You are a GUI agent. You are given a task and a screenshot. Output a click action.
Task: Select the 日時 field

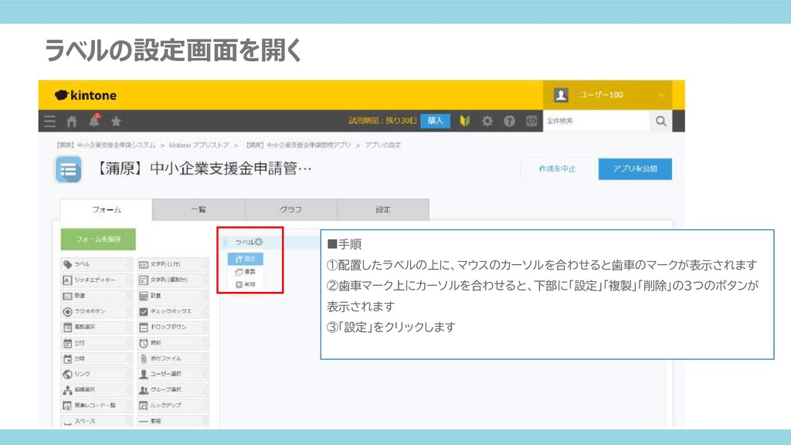pyautogui.click(x=97, y=358)
